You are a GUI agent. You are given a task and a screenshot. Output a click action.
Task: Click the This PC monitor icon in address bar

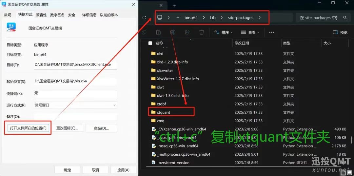point(160,17)
